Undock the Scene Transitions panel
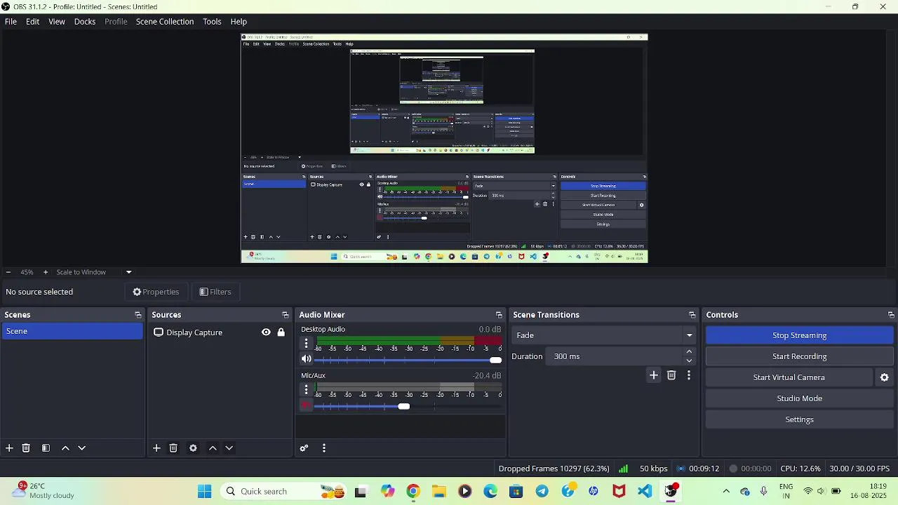Viewport: 898px width, 505px height. 692,315
